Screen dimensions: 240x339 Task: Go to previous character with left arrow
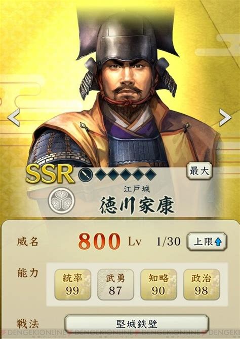(x=14, y=117)
